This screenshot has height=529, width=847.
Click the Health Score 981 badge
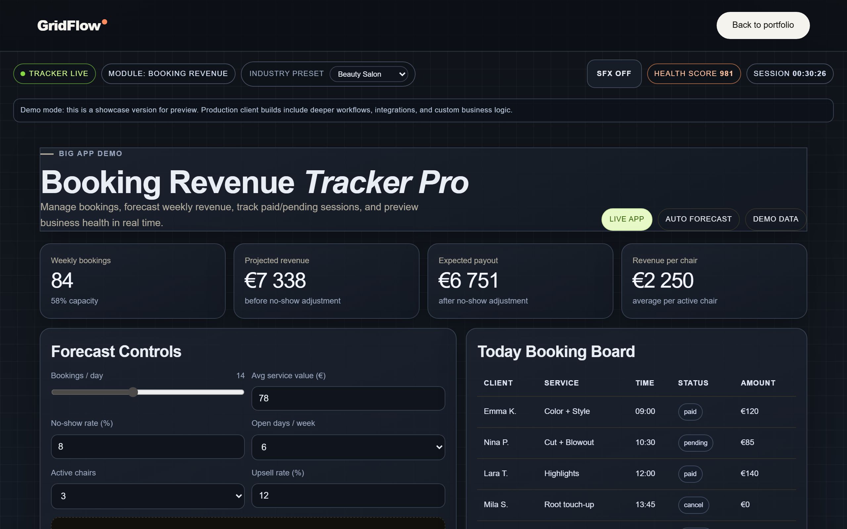pos(693,73)
